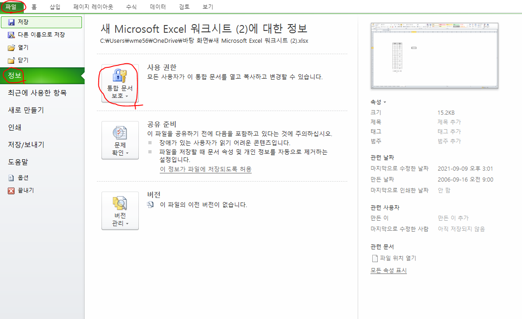Click the Save (저장) floppy disk icon
This screenshot has width=522, height=319.
point(11,22)
